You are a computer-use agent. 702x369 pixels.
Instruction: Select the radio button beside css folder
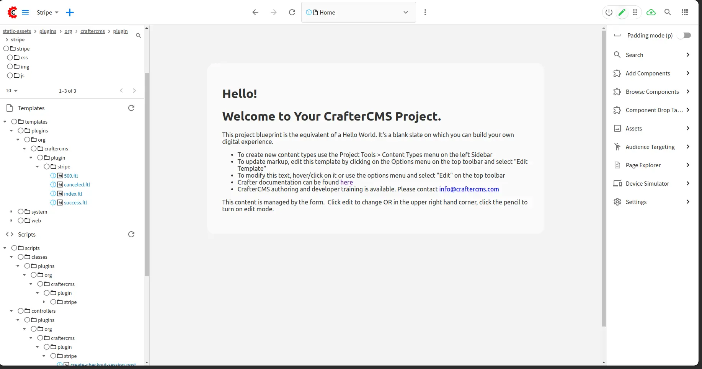point(10,57)
